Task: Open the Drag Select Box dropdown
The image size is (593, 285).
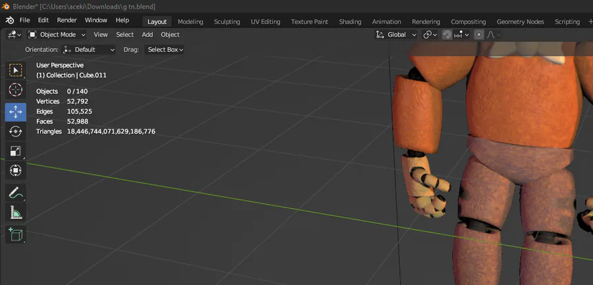Action: pyautogui.click(x=164, y=50)
